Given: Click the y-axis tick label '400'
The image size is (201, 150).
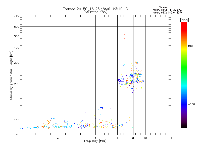Looking at the screenshot, I should 17,48.
